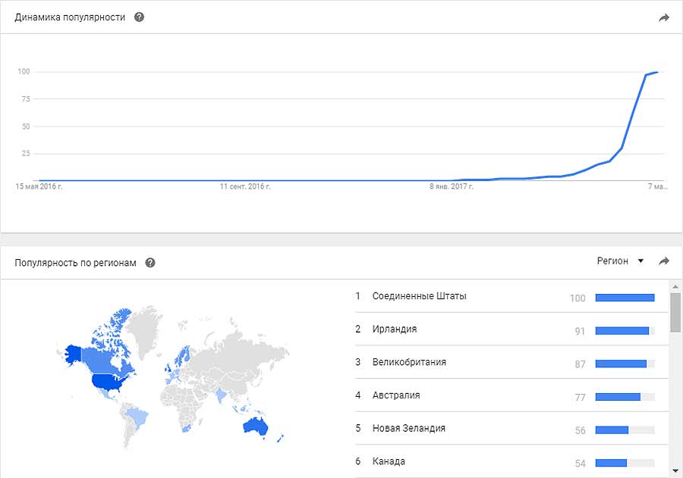Click the United States on the world map
Screen dimensions: 683x478
coord(110,382)
